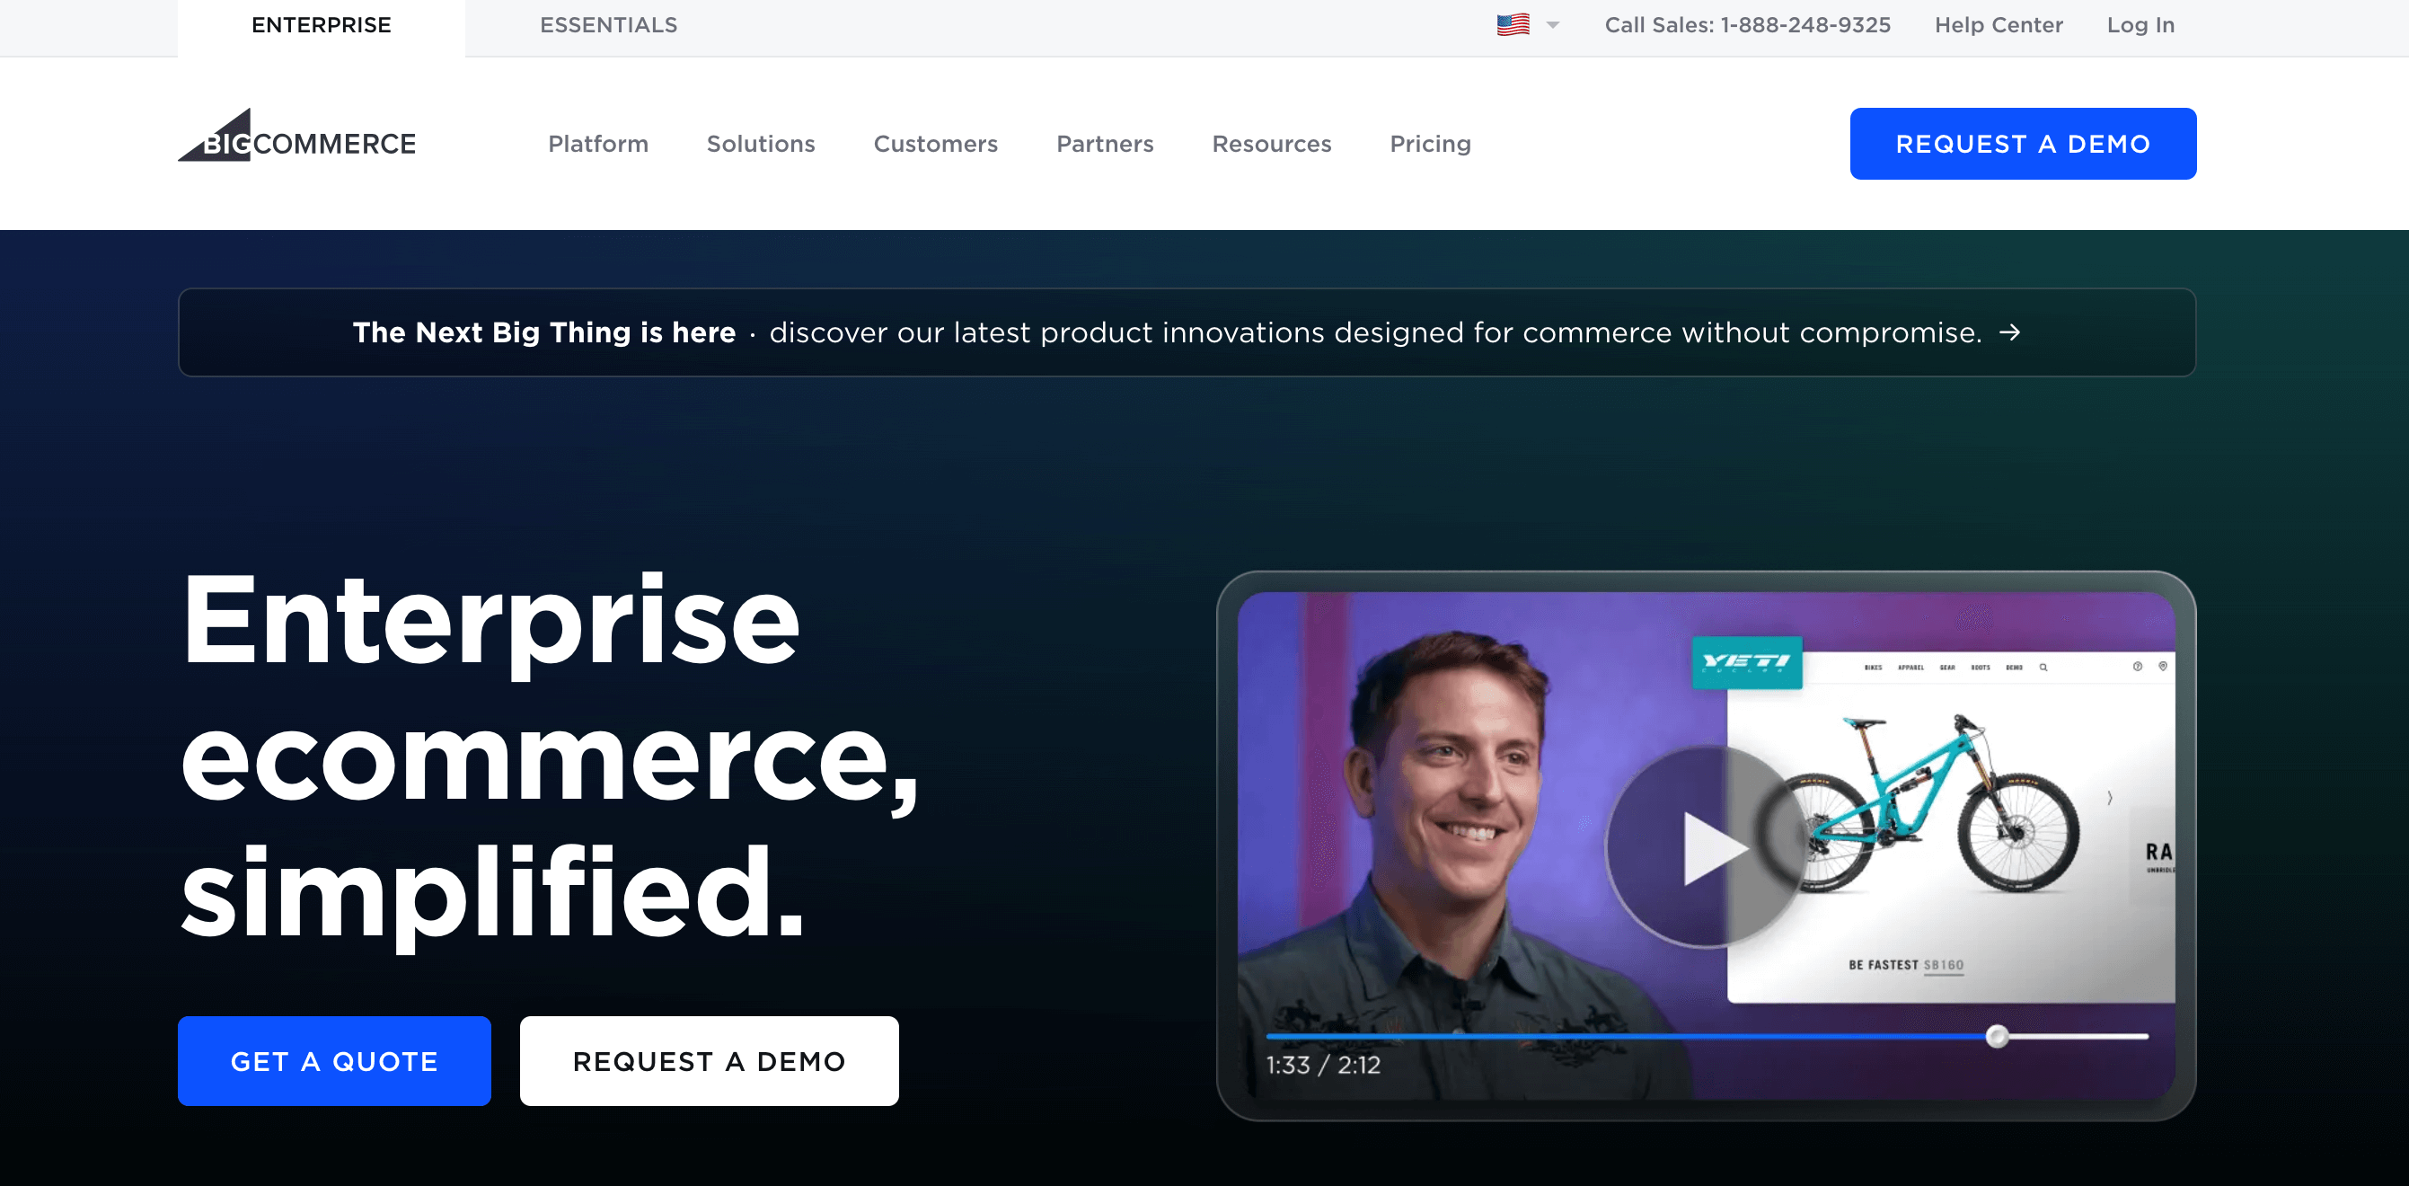
Task: Select the US flag country icon
Action: (x=1513, y=25)
